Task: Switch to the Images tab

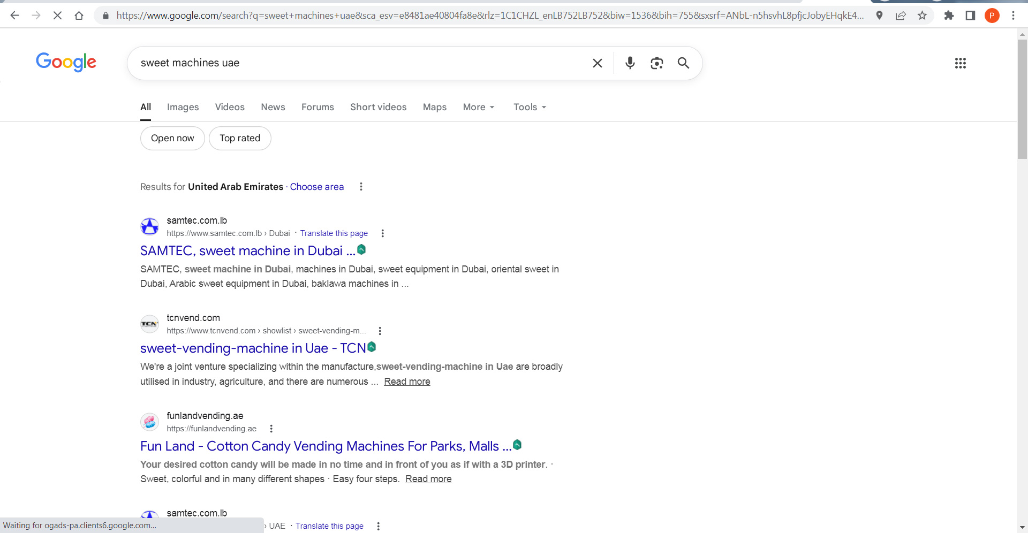Action: tap(183, 107)
